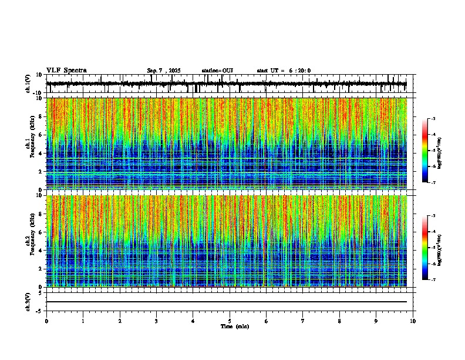465x360 pixels.
Task: Pick the ch.2 spectrogram color bar
Action: coord(425,248)
